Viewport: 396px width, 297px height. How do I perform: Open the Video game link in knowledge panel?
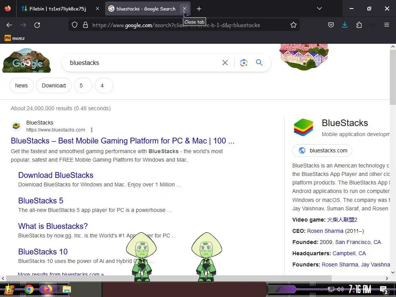(342, 220)
